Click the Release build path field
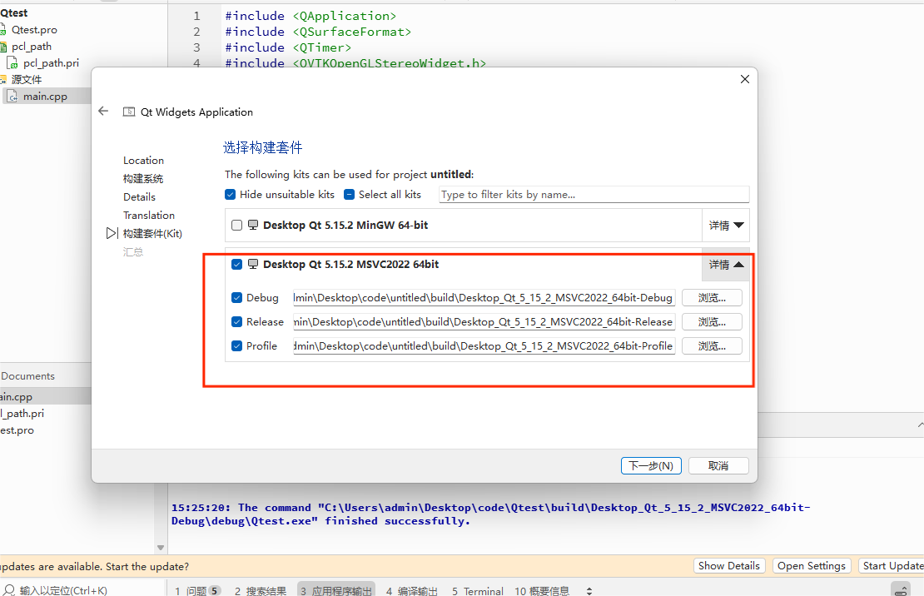The image size is (924, 596). [x=484, y=322]
